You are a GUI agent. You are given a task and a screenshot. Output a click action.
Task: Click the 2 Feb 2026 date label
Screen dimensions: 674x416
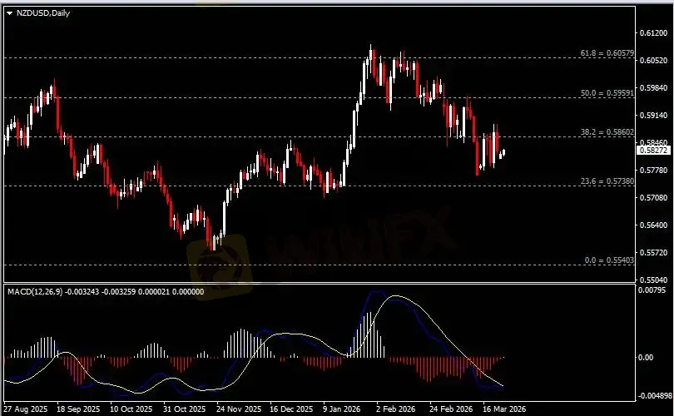(x=395, y=409)
